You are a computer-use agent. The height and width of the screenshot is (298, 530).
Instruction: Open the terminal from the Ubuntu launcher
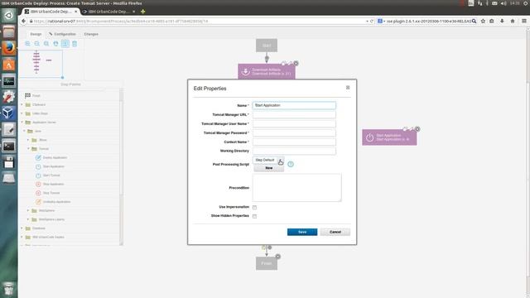coord(9,147)
